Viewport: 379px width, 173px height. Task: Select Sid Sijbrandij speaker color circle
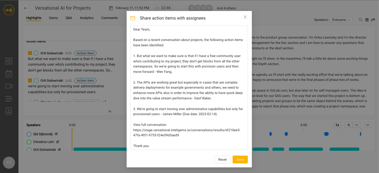click(29, 134)
